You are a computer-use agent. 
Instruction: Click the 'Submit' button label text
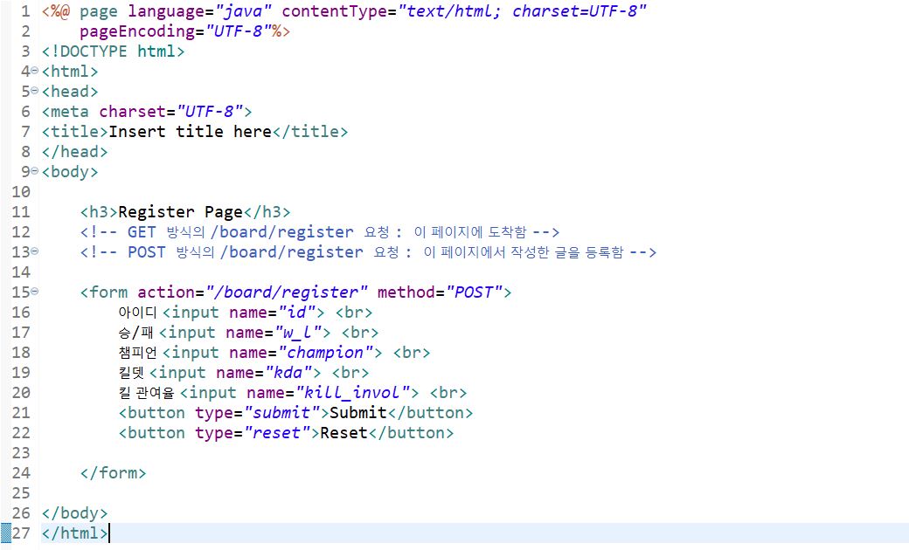[x=358, y=413]
